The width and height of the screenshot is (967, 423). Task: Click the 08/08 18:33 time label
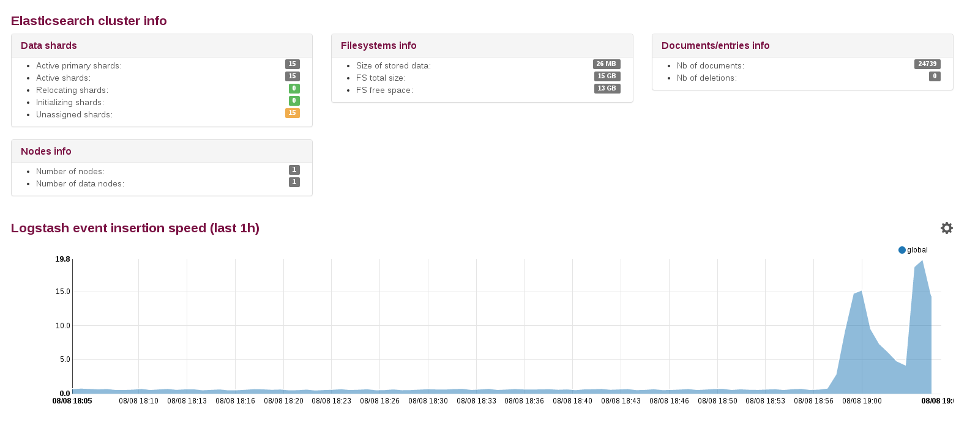(476, 401)
